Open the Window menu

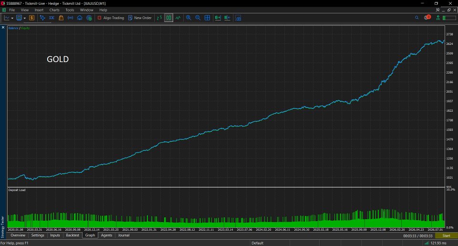(x=86, y=10)
